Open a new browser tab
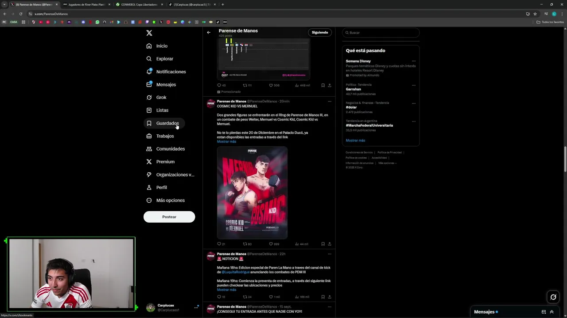567x318 pixels. [x=223, y=4]
